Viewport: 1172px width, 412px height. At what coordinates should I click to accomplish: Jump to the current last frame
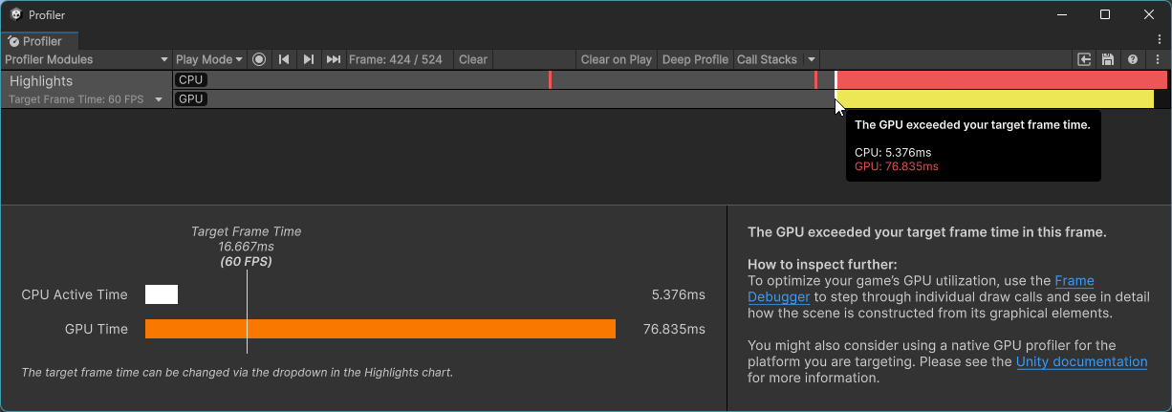(x=333, y=59)
